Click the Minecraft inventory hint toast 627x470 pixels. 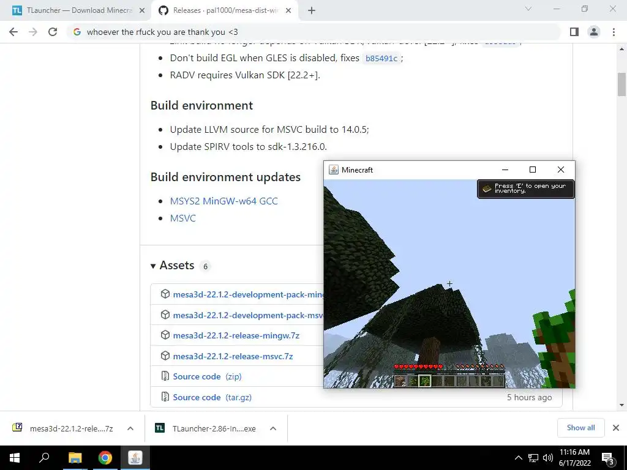pos(526,188)
